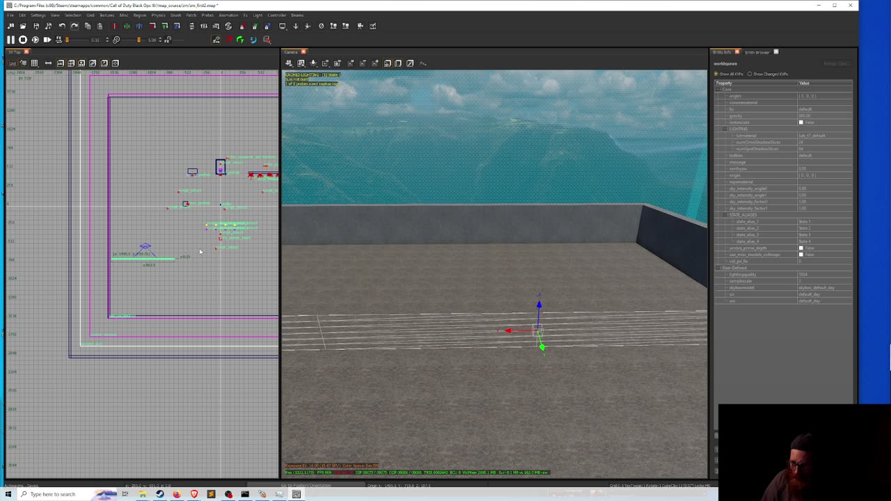Click the Undo arrow icon
The image size is (891, 501).
coord(62,26)
